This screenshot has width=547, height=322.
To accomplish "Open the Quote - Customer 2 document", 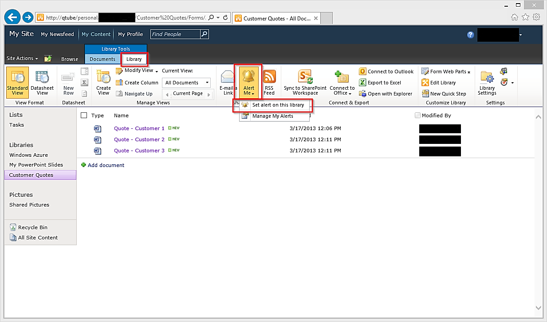I will (139, 139).
